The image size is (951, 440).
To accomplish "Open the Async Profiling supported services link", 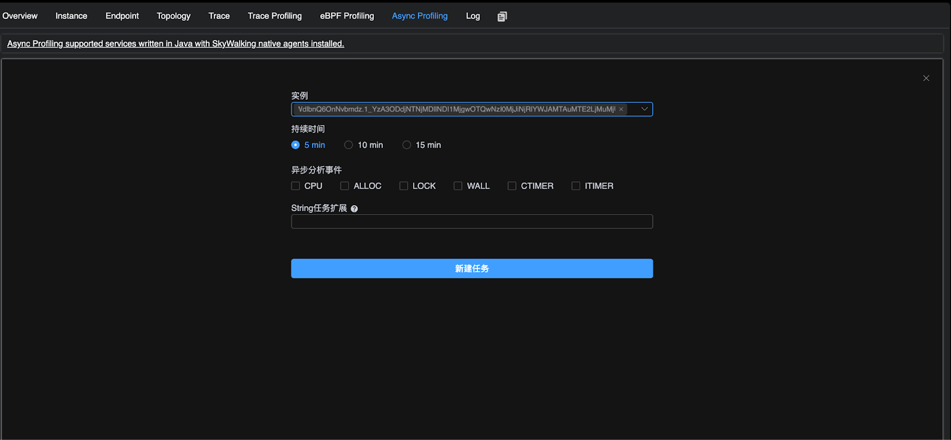I will 175,44.
